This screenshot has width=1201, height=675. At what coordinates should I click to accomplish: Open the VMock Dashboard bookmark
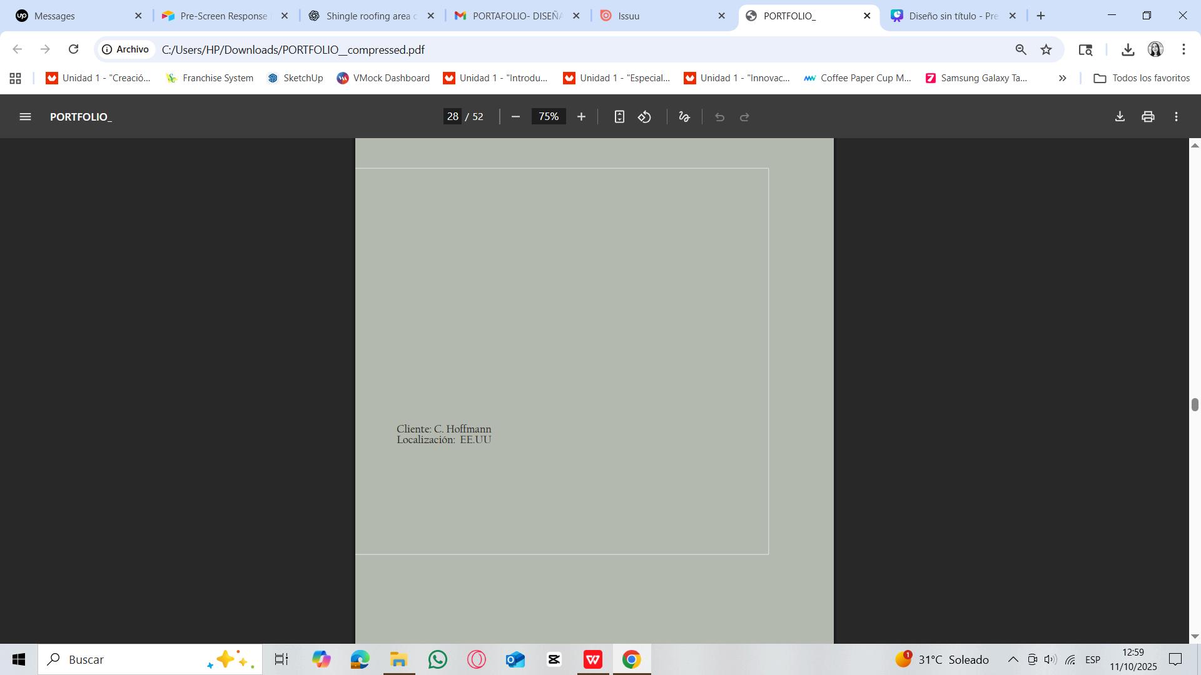383,78
